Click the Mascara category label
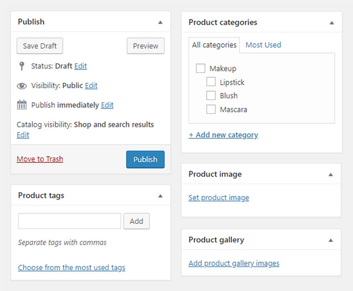The height and width of the screenshot is (291, 353). coord(233,109)
